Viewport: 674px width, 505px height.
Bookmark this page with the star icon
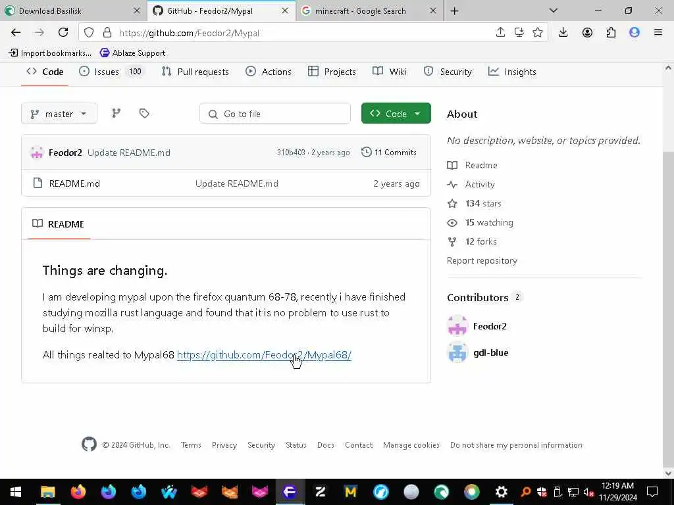pyautogui.click(x=537, y=33)
